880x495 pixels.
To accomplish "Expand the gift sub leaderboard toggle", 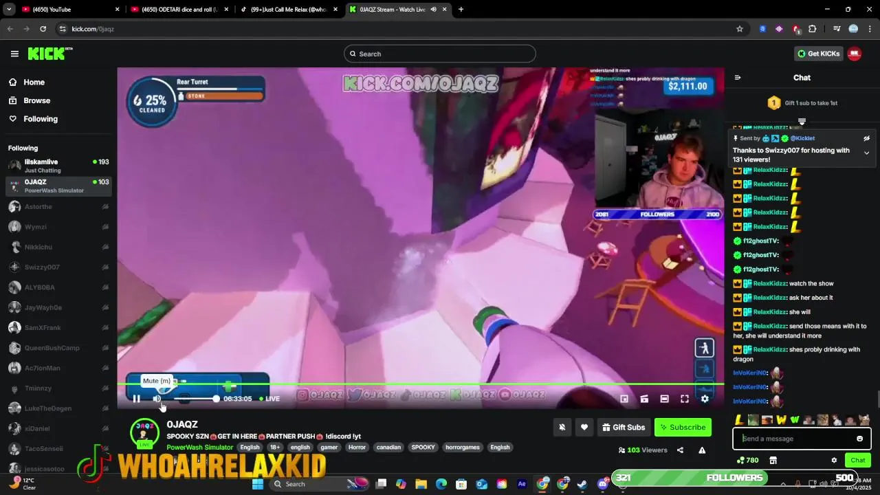I will coord(802,122).
